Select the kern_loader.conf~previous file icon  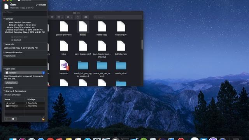point(102,46)
